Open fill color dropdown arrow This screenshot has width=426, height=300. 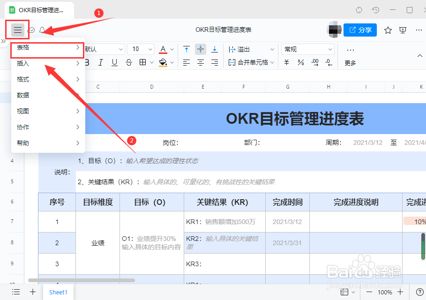pyautogui.click(x=172, y=62)
